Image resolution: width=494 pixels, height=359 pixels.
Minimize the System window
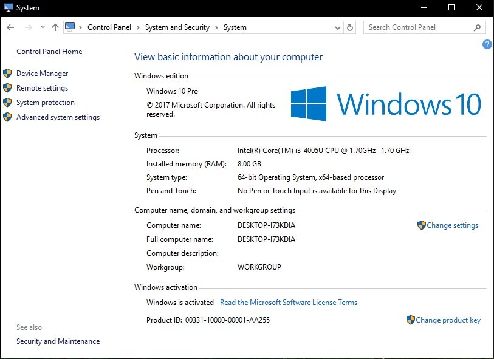coord(424,7)
